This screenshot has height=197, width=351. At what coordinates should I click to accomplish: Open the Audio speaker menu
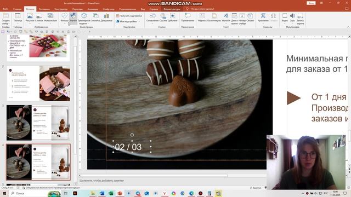click(292, 18)
